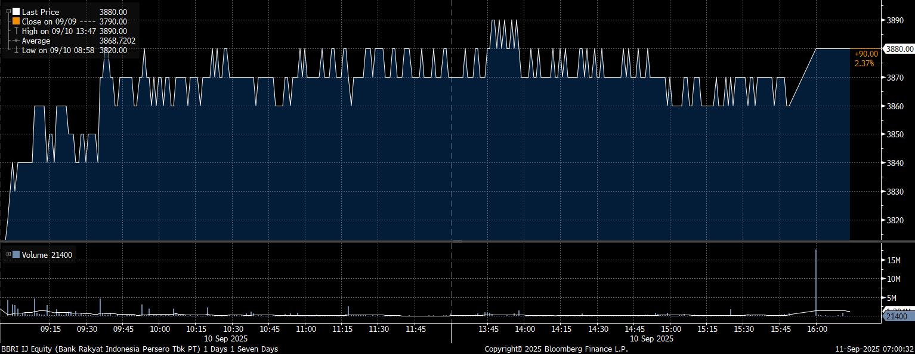Click the Average line marker icon
Screen dimensions: 915x354
(16, 41)
